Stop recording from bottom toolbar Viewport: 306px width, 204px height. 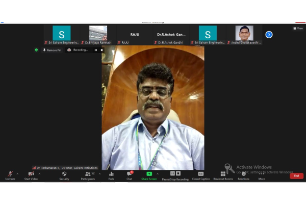[178, 173]
